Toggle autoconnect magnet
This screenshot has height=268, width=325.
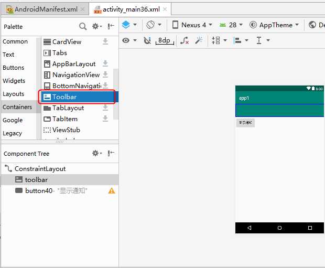click(147, 40)
